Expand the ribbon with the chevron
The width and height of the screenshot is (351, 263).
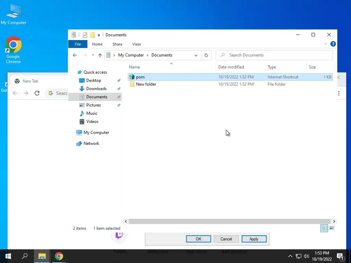[x=326, y=44]
